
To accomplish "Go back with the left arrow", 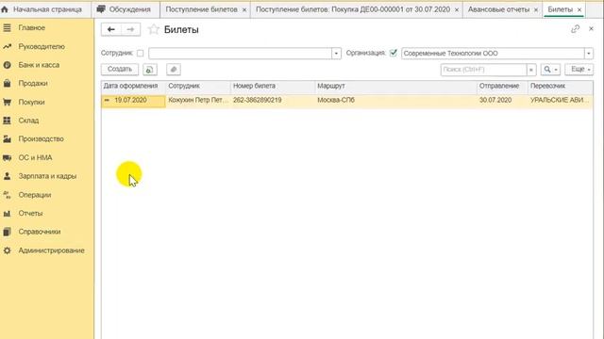I will tap(111, 29).
